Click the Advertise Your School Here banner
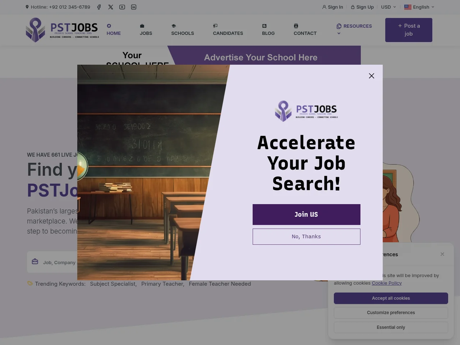460x345 pixels. pos(261,57)
